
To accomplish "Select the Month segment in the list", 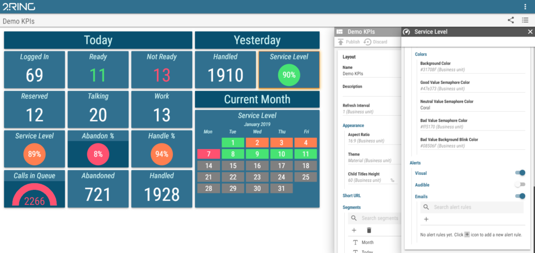I will pos(367,243).
